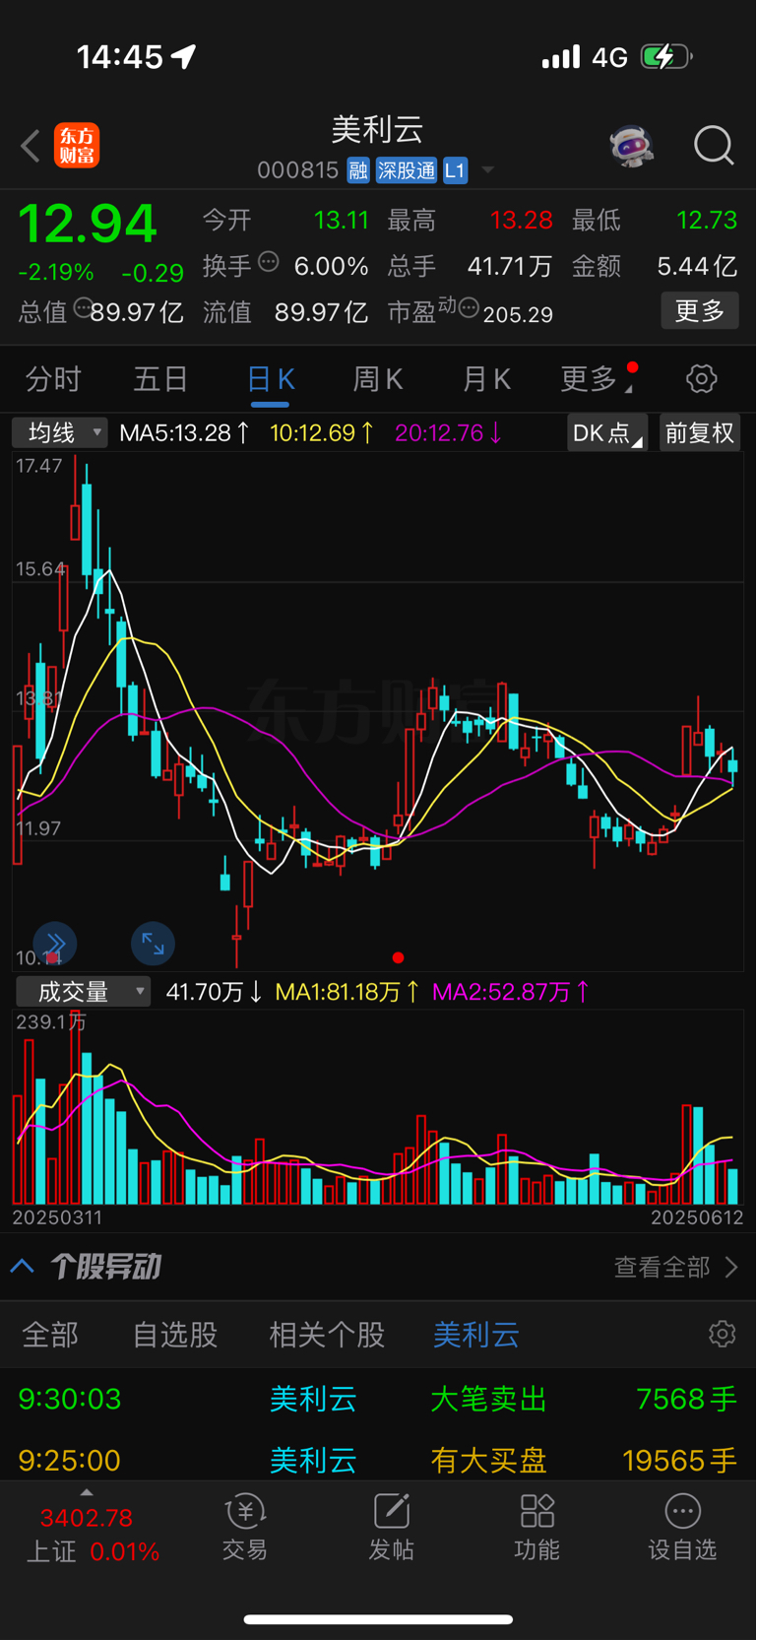The height and width of the screenshot is (1640, 757).
Task: Open 个股异动 settings gear icon
Action: click(722, 1334)
